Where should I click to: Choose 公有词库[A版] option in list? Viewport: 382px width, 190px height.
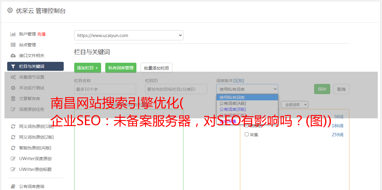click(247, 103)
